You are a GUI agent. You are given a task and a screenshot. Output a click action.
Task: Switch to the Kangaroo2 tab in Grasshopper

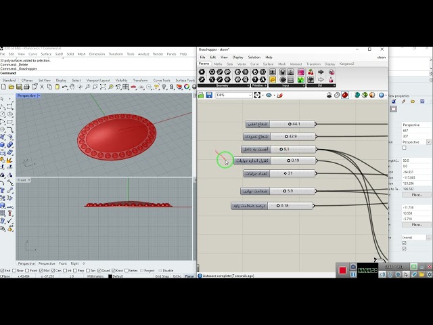click(346, 64)
